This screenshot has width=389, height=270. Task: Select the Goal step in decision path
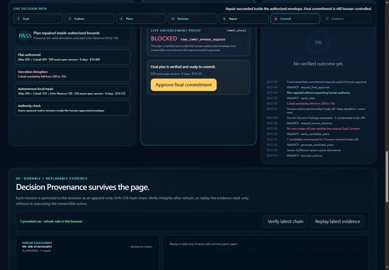click(38, 19)
